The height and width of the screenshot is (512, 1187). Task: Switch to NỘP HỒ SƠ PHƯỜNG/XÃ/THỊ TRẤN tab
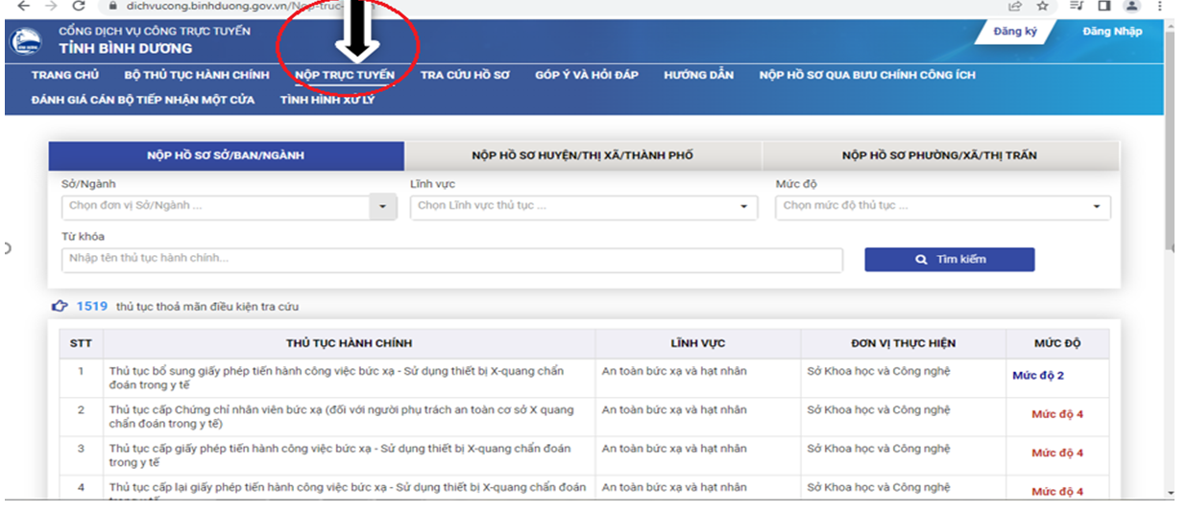point(939,155)
